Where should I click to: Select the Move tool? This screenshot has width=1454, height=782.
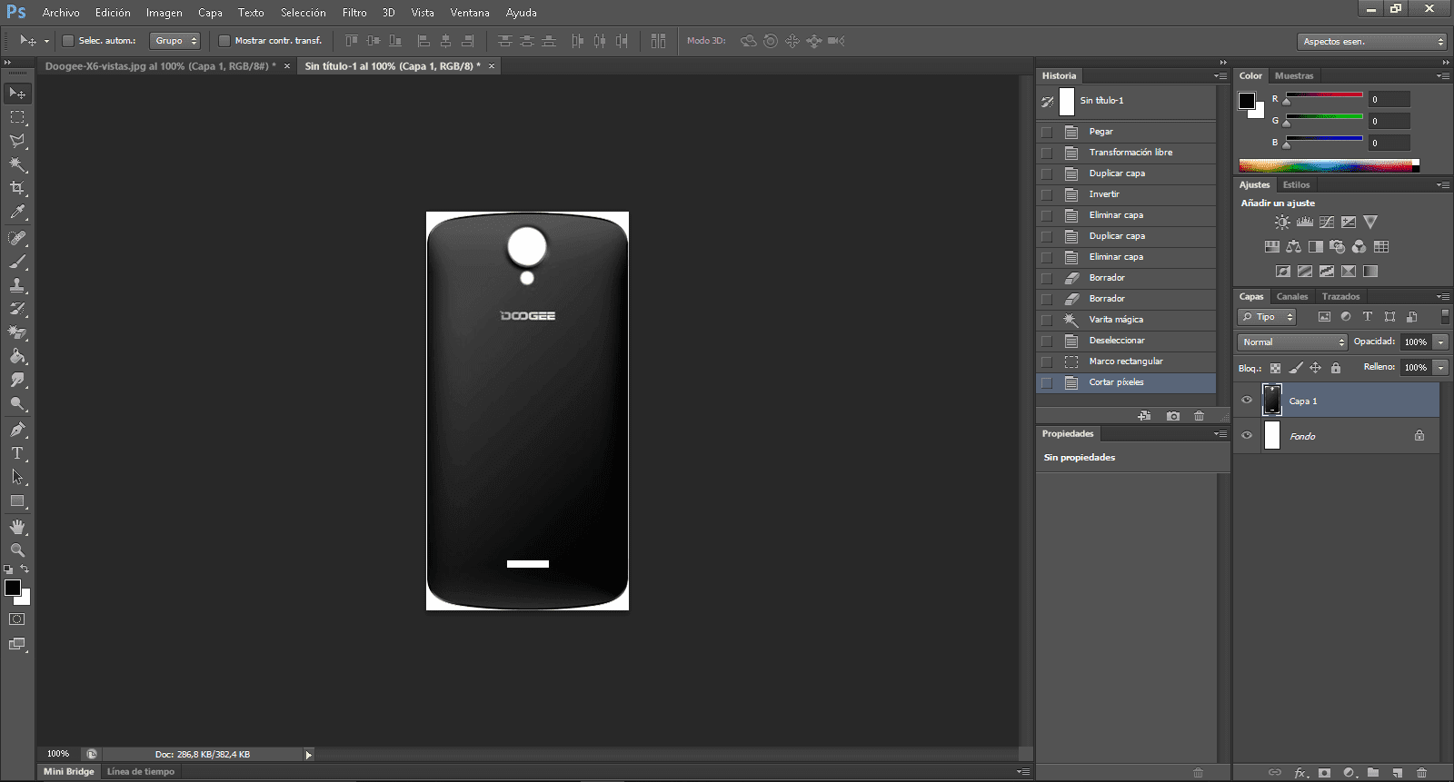coord(17,94)
